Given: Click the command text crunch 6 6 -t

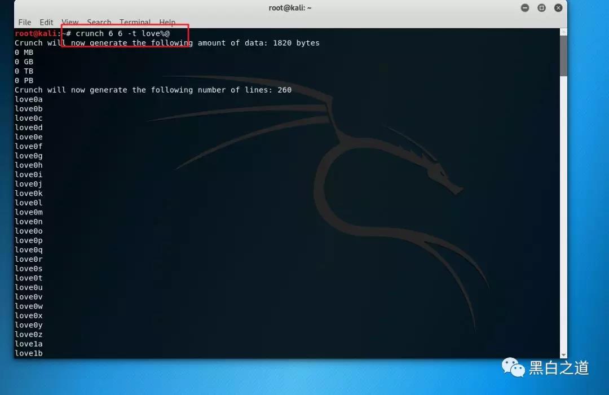Looking at the screenshot, I should pos(106,33).
